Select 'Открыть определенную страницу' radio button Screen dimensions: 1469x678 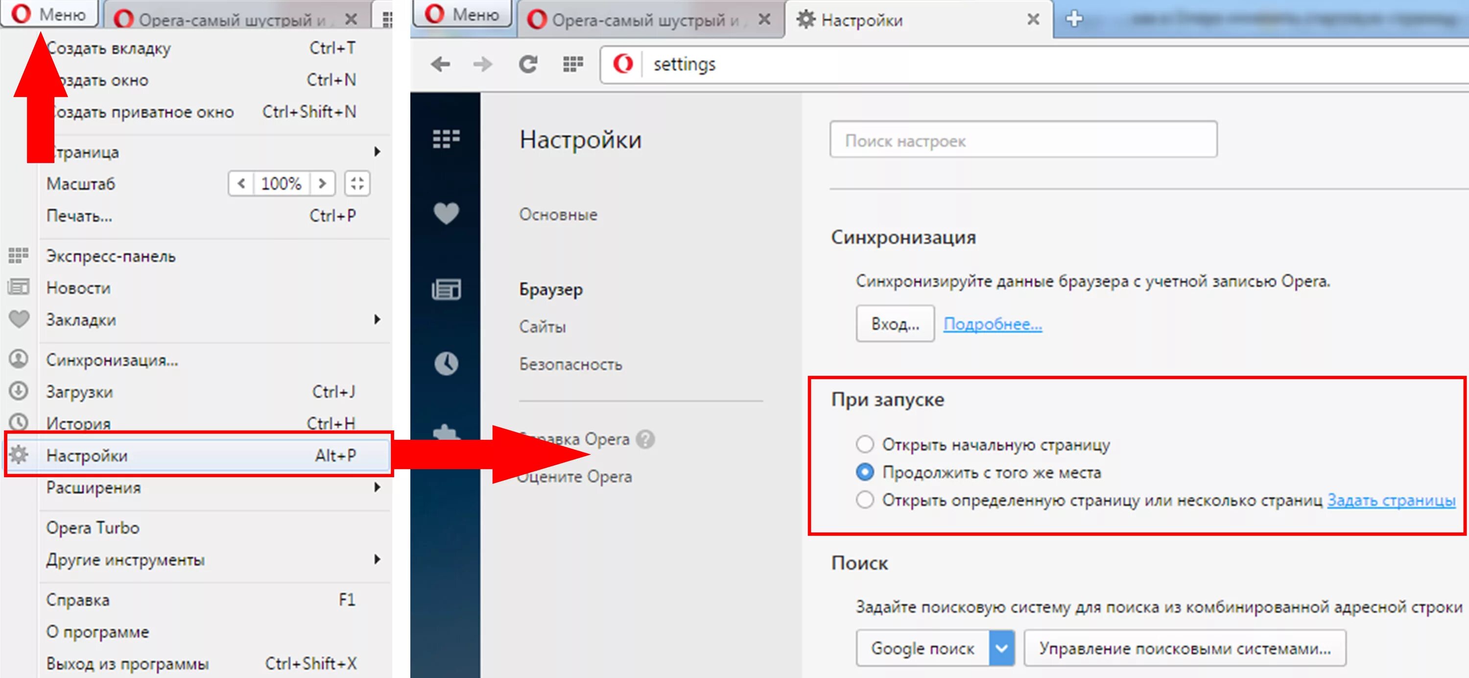point(865,500)
